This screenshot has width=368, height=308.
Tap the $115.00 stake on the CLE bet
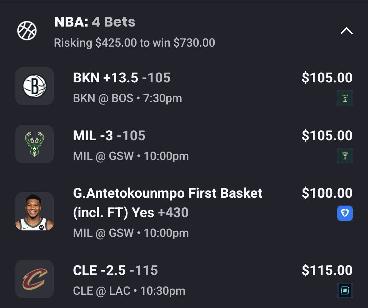coord(327,271)
